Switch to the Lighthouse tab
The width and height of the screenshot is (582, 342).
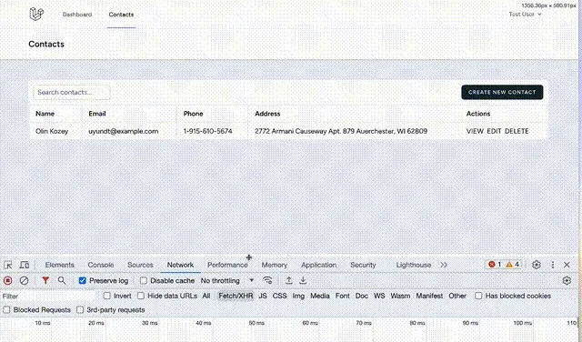click(414, 265)
